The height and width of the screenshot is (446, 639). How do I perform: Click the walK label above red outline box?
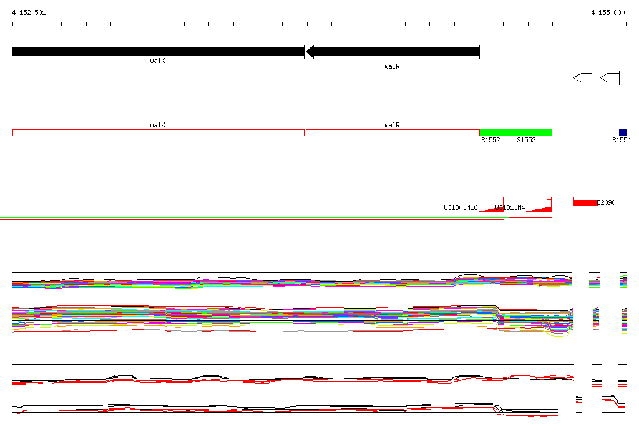[157, 126]
